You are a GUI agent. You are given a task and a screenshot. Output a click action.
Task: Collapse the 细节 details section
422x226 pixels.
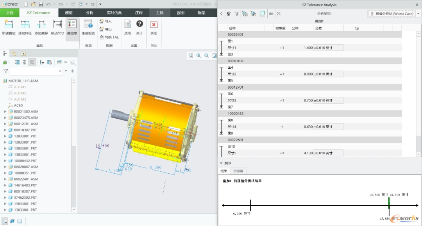221,163
